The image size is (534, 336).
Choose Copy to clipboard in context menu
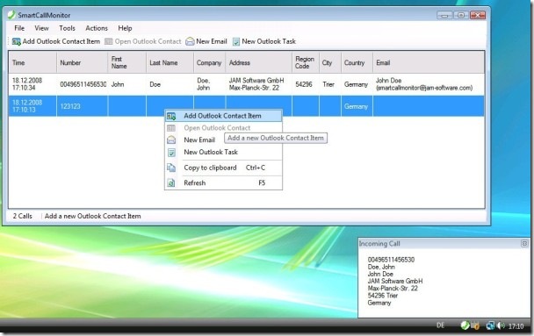click(223, 168)
